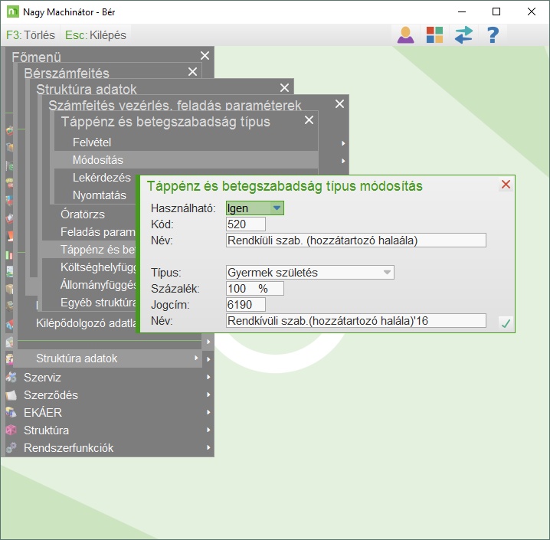Close the Főmenü panel

tap(205, 55)
